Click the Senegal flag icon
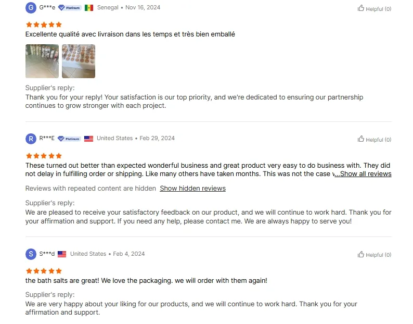The image size is (413, 324). click(x=89, y=8)
